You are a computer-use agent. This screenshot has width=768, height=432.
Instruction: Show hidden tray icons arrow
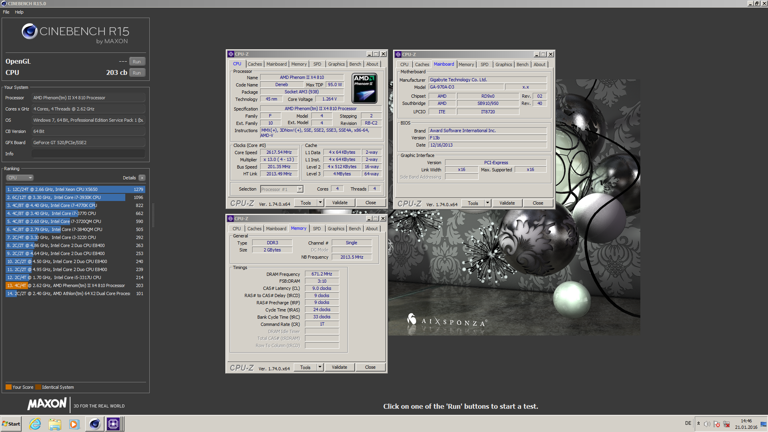(698, 424)
